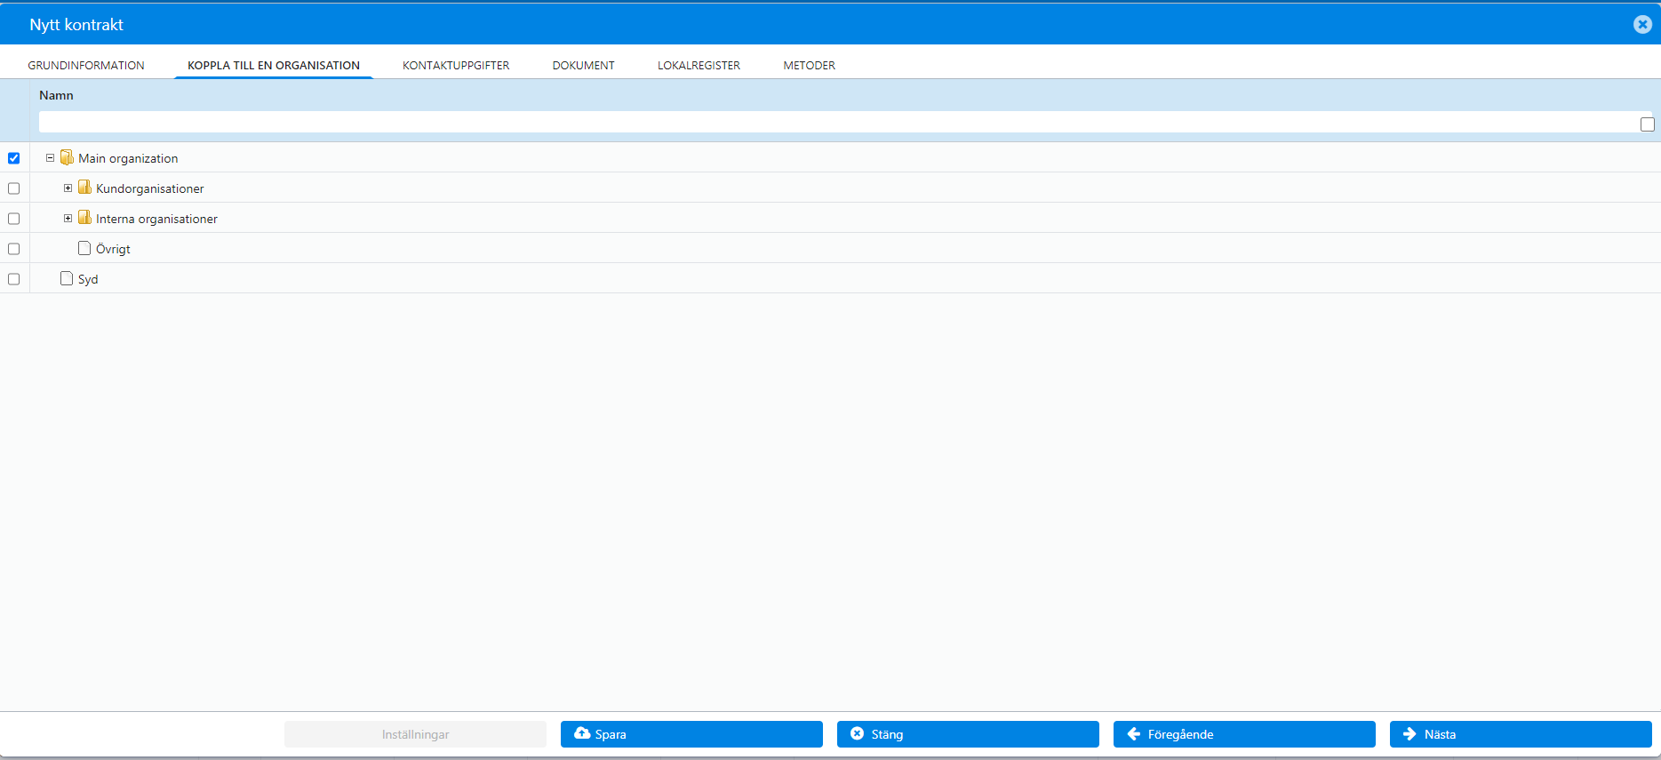Click the Interna organisationer folder icon
The width and height of the screenshot is (1661, 760).
(84, 218)
